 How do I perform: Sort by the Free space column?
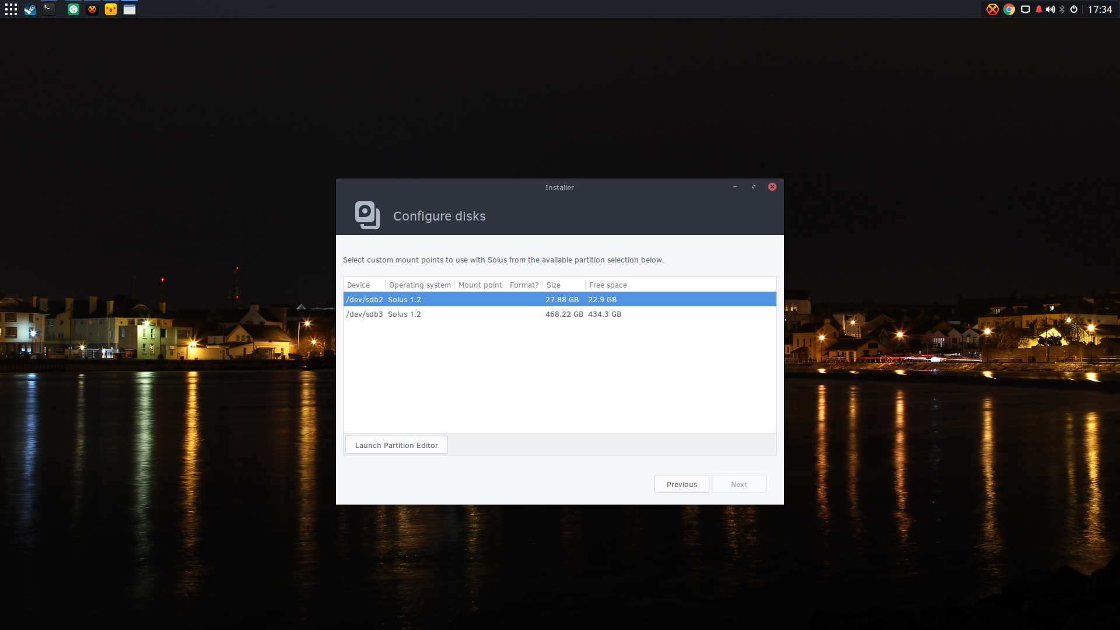(681, 285)
